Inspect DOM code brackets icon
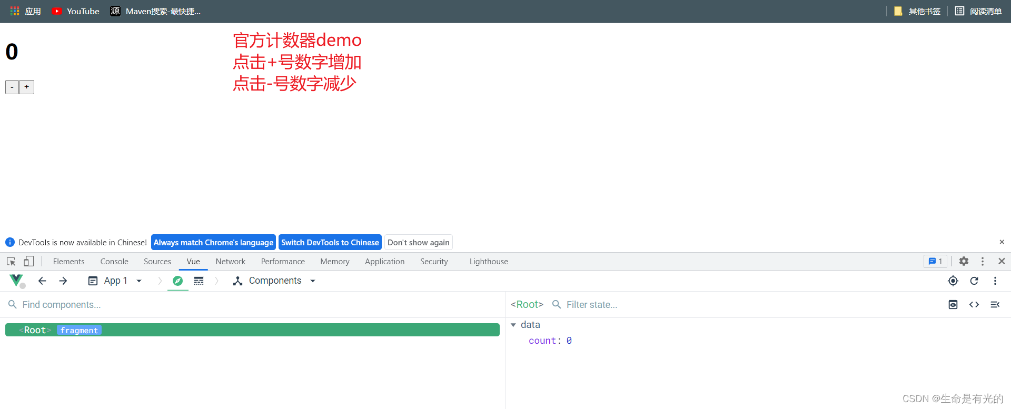Viewport: 1011px width, 409px height. (974, 305)
